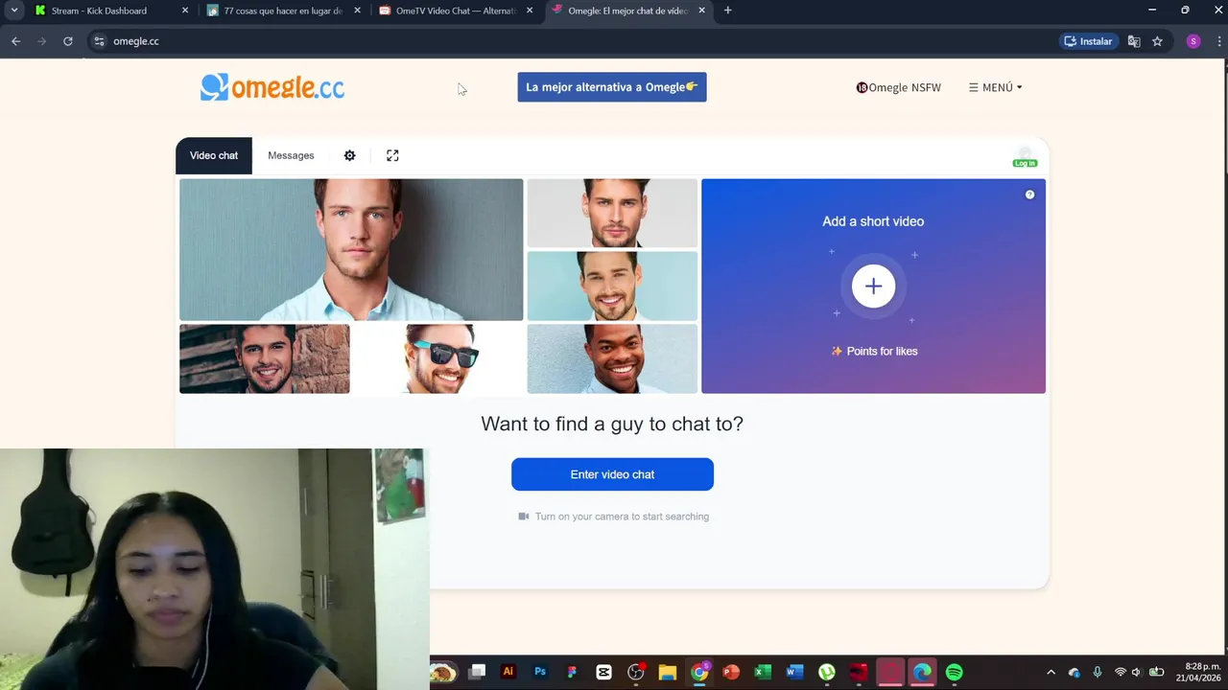Click the man by brick wall photo
The height and width of the screenshot is (690, 1228).
(x=265, y=358)
